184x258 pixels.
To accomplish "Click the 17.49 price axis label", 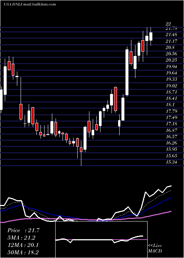I will pyautogui.click(x=171, y=118).
